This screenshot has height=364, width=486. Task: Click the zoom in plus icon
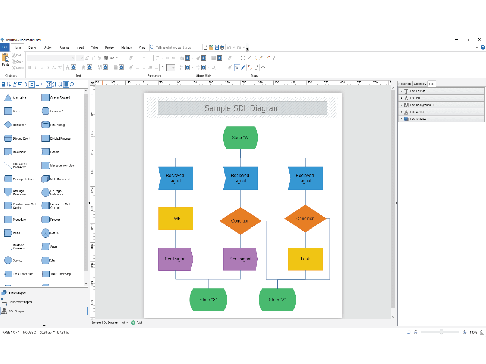point(464,332)
